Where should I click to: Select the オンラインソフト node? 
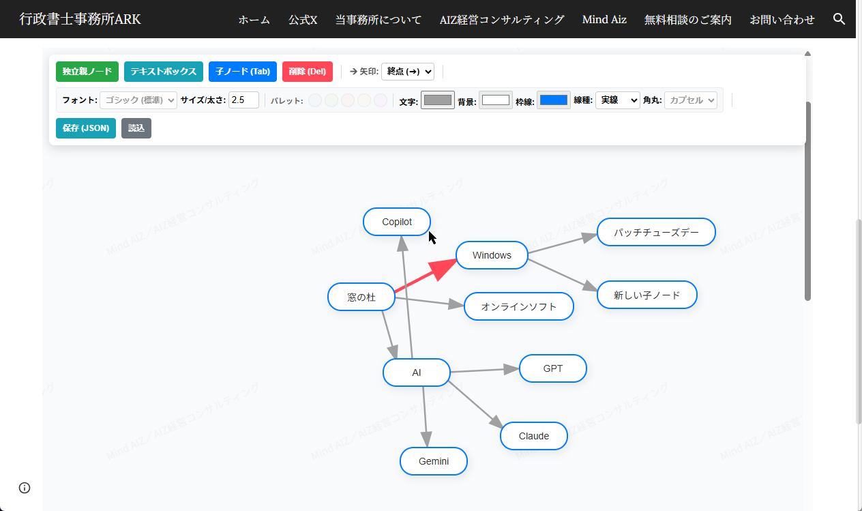click(x=519, y=306)
